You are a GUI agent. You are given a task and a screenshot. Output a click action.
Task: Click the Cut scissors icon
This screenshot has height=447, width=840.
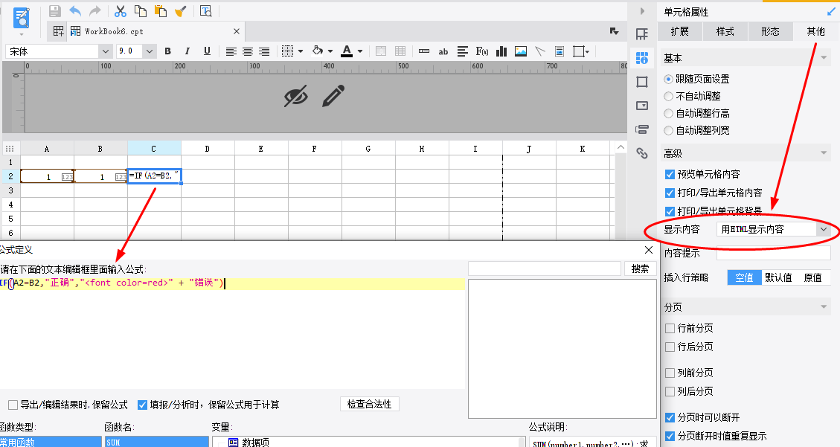click(120, 11)
